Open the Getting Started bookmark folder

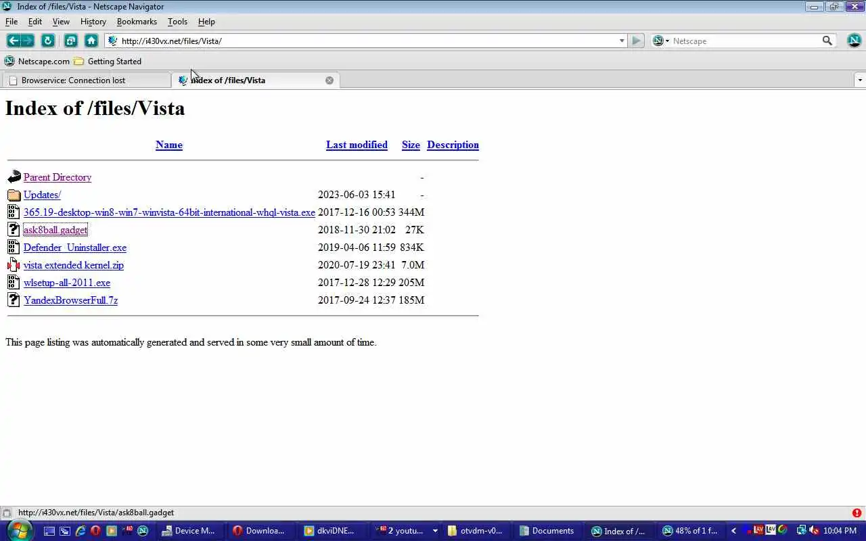(x=108, y=61)
